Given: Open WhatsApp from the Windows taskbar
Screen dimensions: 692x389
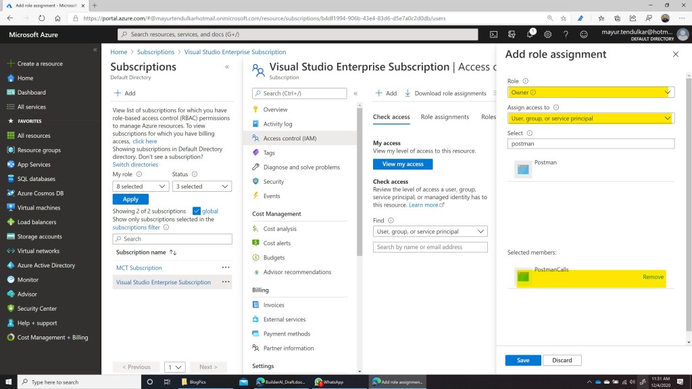Looking at the screenshot, I should click(328, 382).
